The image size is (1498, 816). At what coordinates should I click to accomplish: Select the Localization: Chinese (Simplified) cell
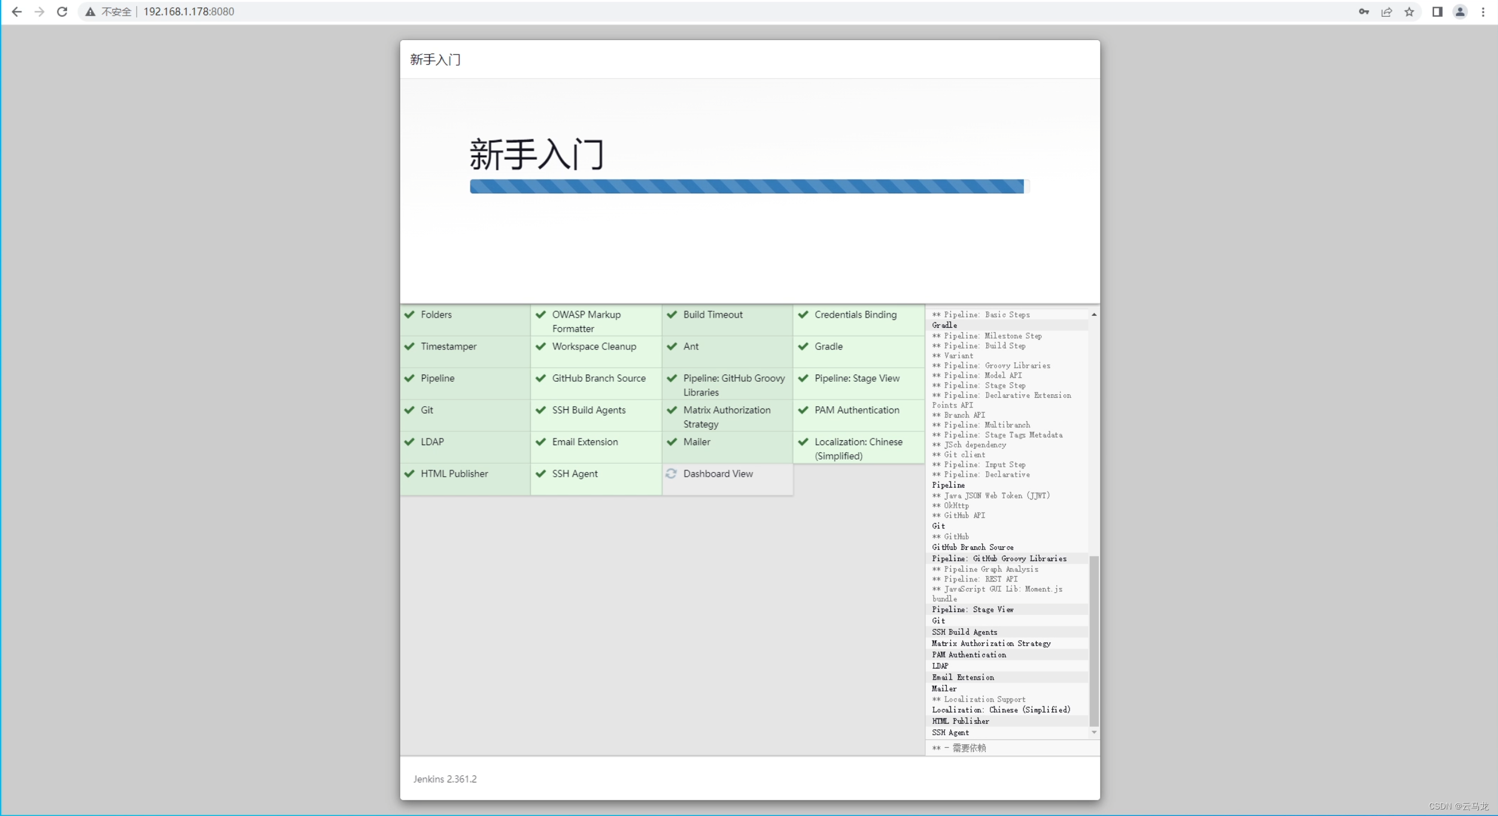[x=859, y=447]
